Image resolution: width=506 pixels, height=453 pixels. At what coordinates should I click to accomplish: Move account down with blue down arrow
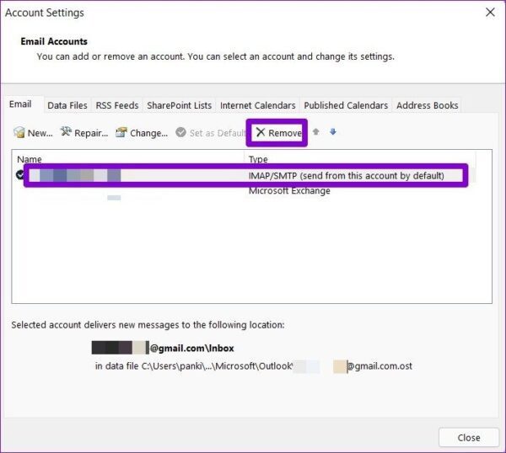pyautogui.click(x=333, y=132)
